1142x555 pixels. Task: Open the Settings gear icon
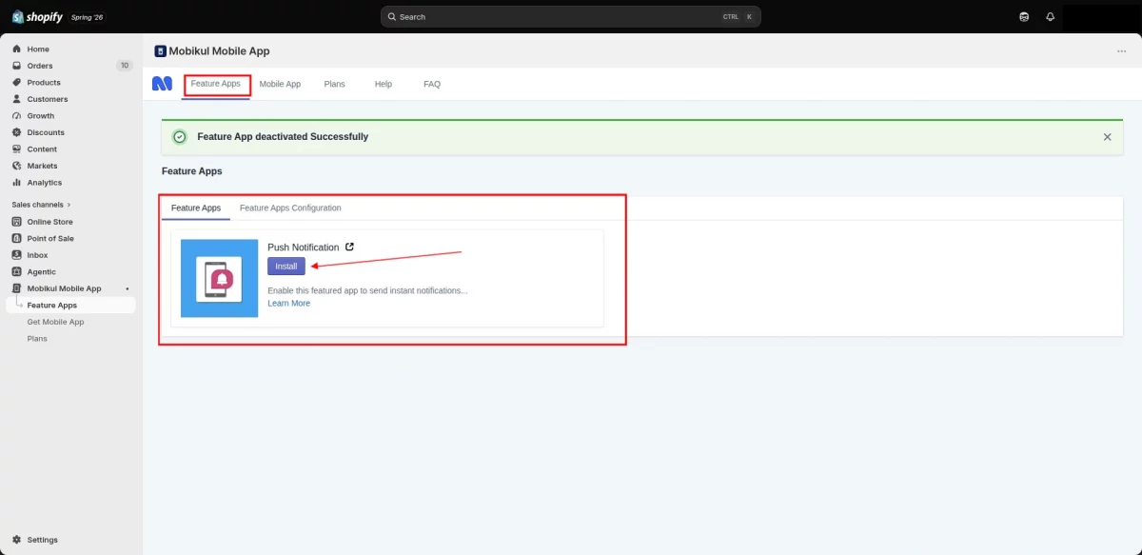[17, 540]
